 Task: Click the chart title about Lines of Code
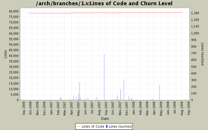coord(104,3)
